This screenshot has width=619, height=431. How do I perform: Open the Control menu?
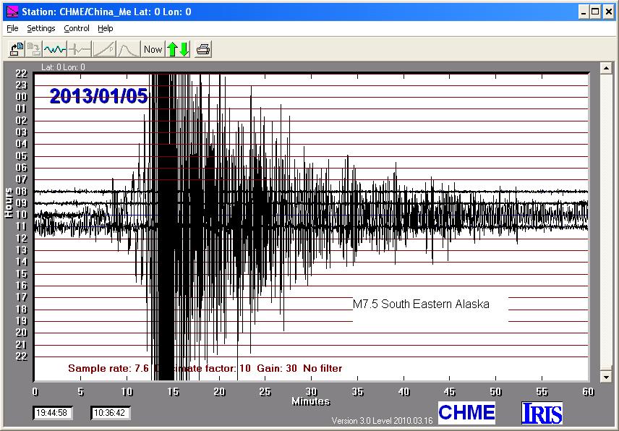[x=77, y=29]
